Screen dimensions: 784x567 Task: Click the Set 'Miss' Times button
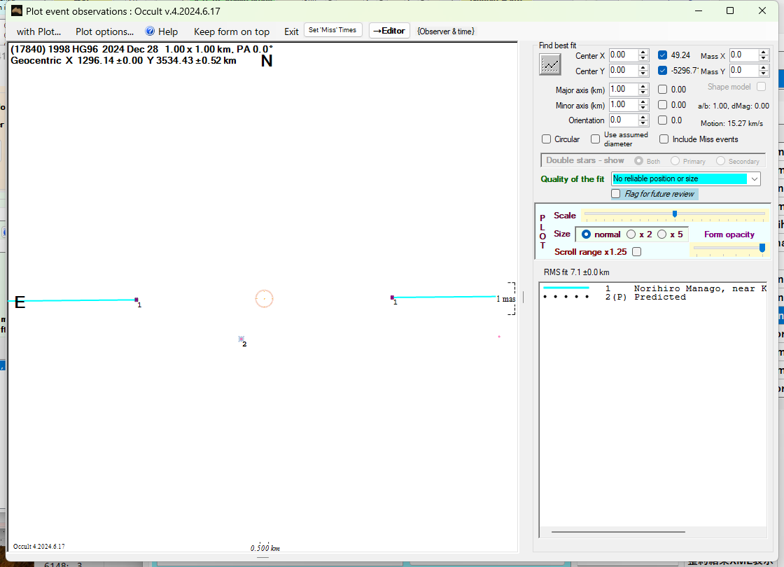[333, 30]
